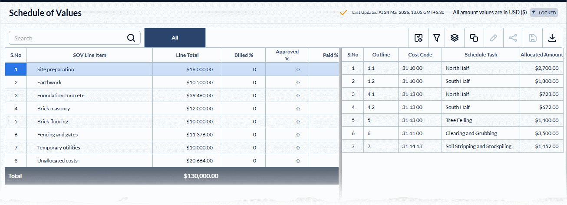Click the SOV Line Item column header
567x205 pixels.
pos(89,55)
